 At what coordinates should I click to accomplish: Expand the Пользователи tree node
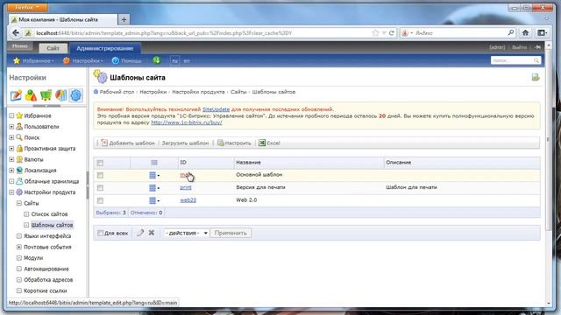pos(11,126)
